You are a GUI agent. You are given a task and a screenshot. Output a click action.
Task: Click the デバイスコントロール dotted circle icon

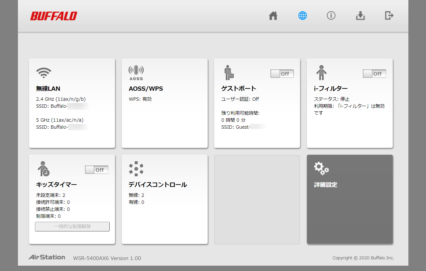tap(136, 169)
